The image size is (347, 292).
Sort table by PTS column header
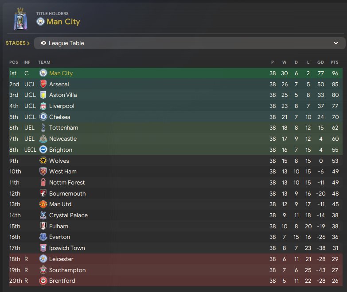coord(335,62)
